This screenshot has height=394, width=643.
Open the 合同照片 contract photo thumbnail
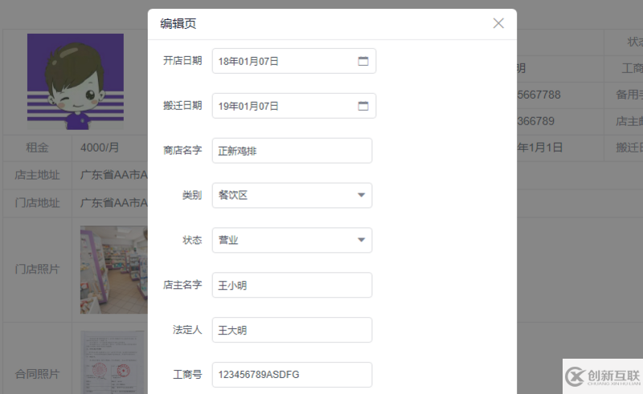tap(113, 363)
